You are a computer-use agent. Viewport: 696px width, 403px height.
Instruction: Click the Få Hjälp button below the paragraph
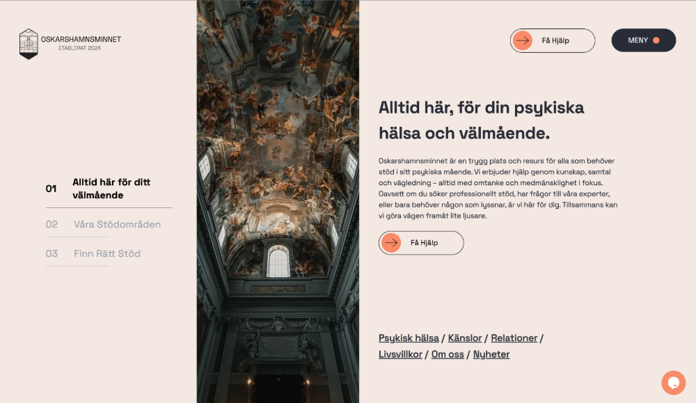click(x=421, y=243)
